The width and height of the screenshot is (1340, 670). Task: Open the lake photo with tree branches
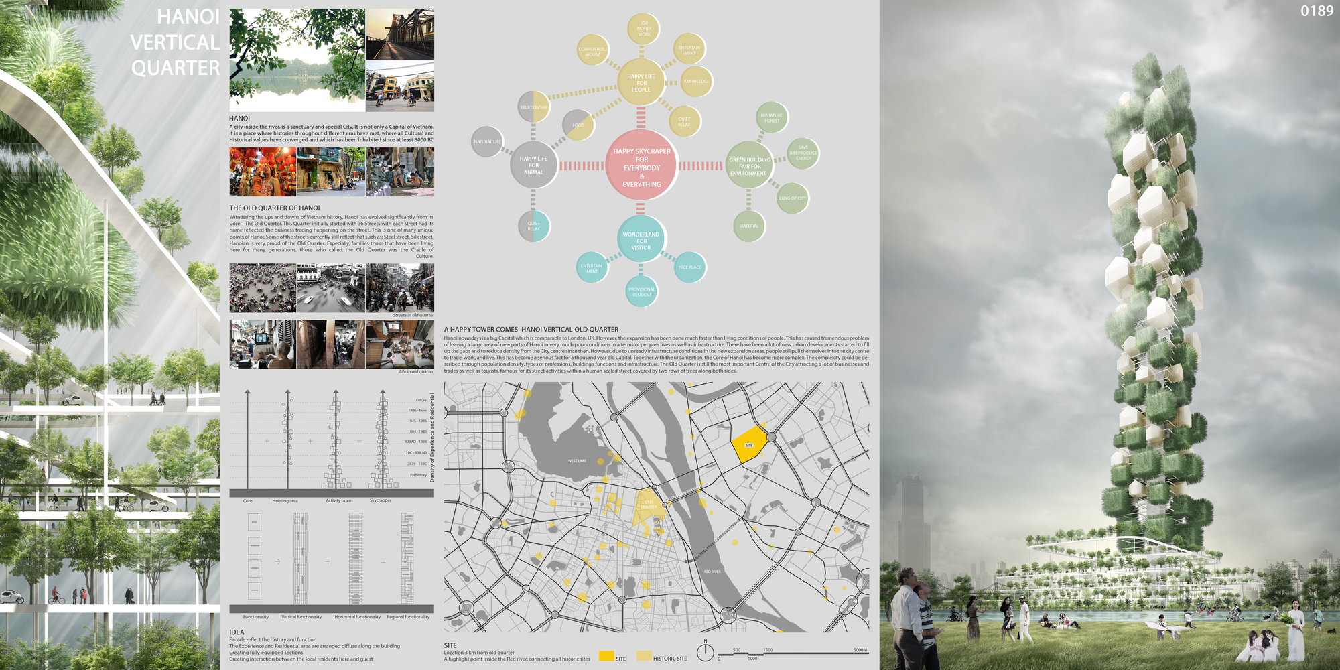tap(297, 60)
